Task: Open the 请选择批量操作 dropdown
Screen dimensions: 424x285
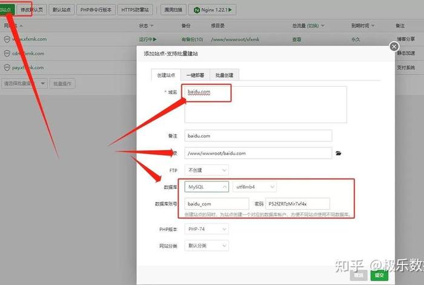Action: pyautogui.click(x=24, y=83)
